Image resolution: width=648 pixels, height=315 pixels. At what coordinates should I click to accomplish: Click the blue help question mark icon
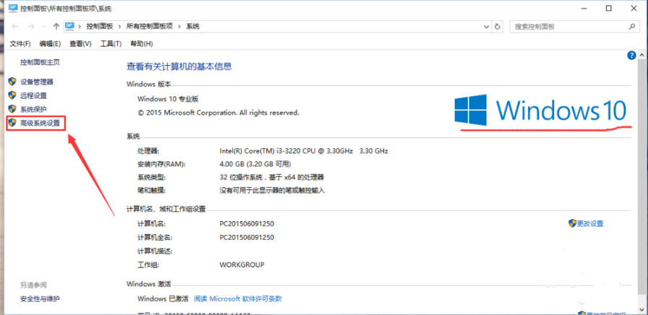[631, 56]
